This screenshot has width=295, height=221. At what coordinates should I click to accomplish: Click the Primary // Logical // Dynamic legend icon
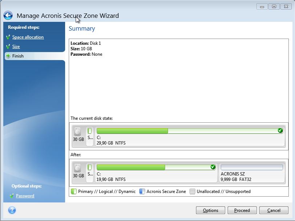pos(73,192)
